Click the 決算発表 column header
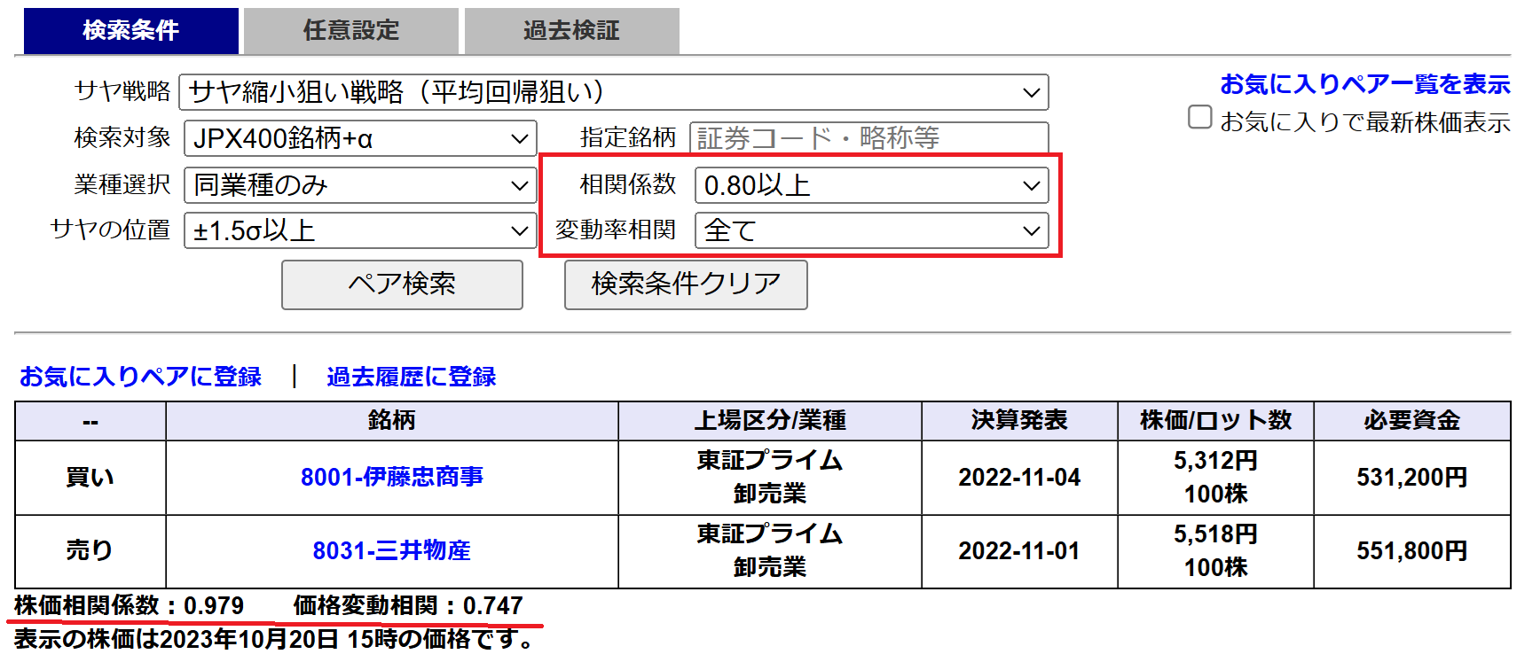 pyautogui.click(x=1019, y=421)
